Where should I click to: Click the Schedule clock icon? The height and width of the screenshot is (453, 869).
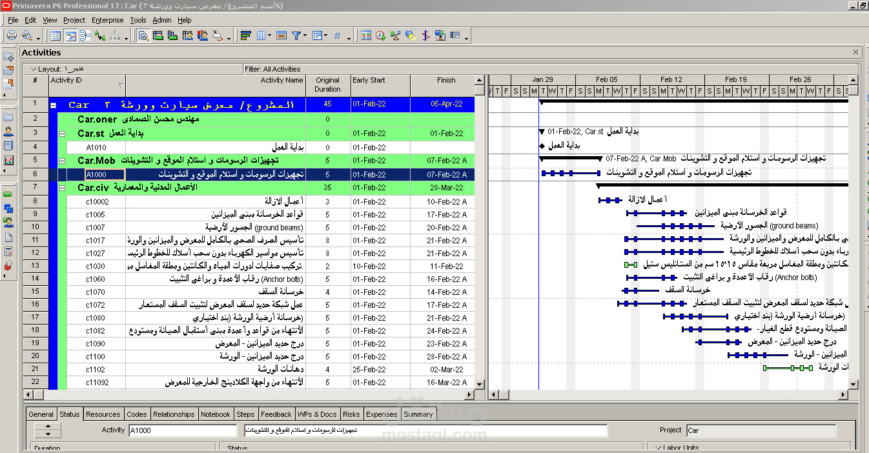coord(381,36)
